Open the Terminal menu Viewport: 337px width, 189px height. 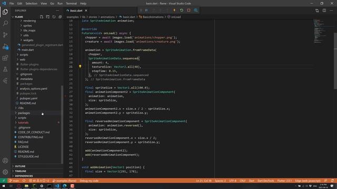pos(72,4)
